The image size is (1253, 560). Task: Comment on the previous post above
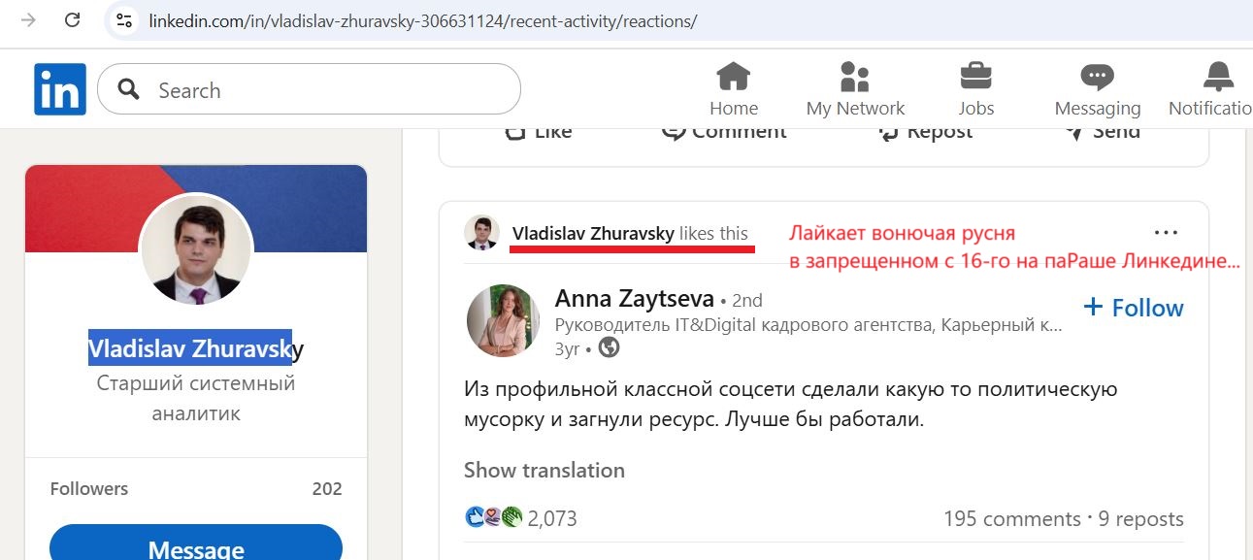pos(723,133)
